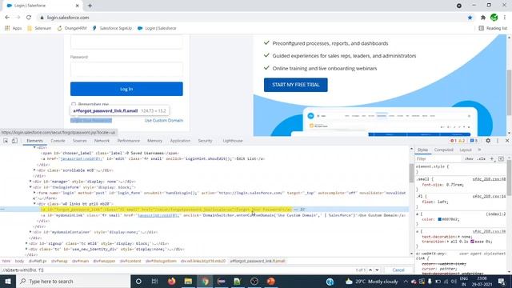
Task: Expand the form name login node
Action: tap(34, 193)
